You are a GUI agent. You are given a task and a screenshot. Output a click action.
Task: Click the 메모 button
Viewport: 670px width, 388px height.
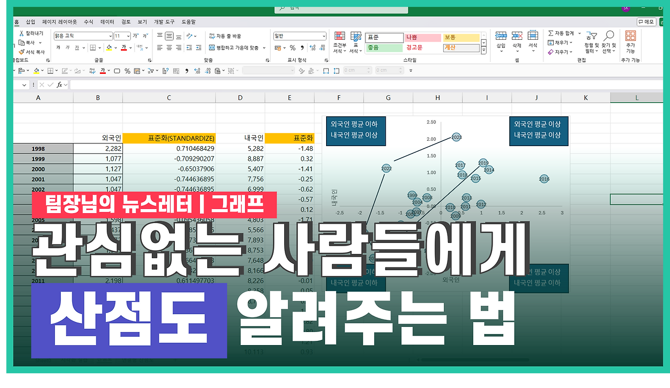(x=647, y=21)
